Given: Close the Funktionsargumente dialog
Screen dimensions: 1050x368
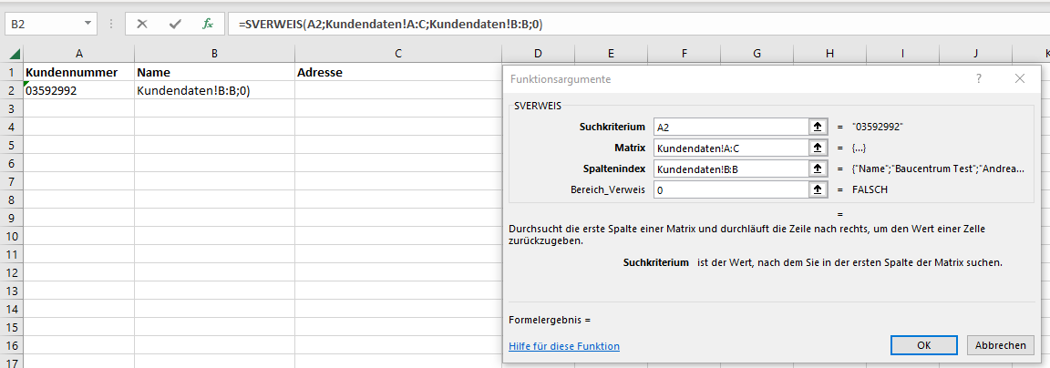Looking at the screenshot, I should pos(1020,78).
